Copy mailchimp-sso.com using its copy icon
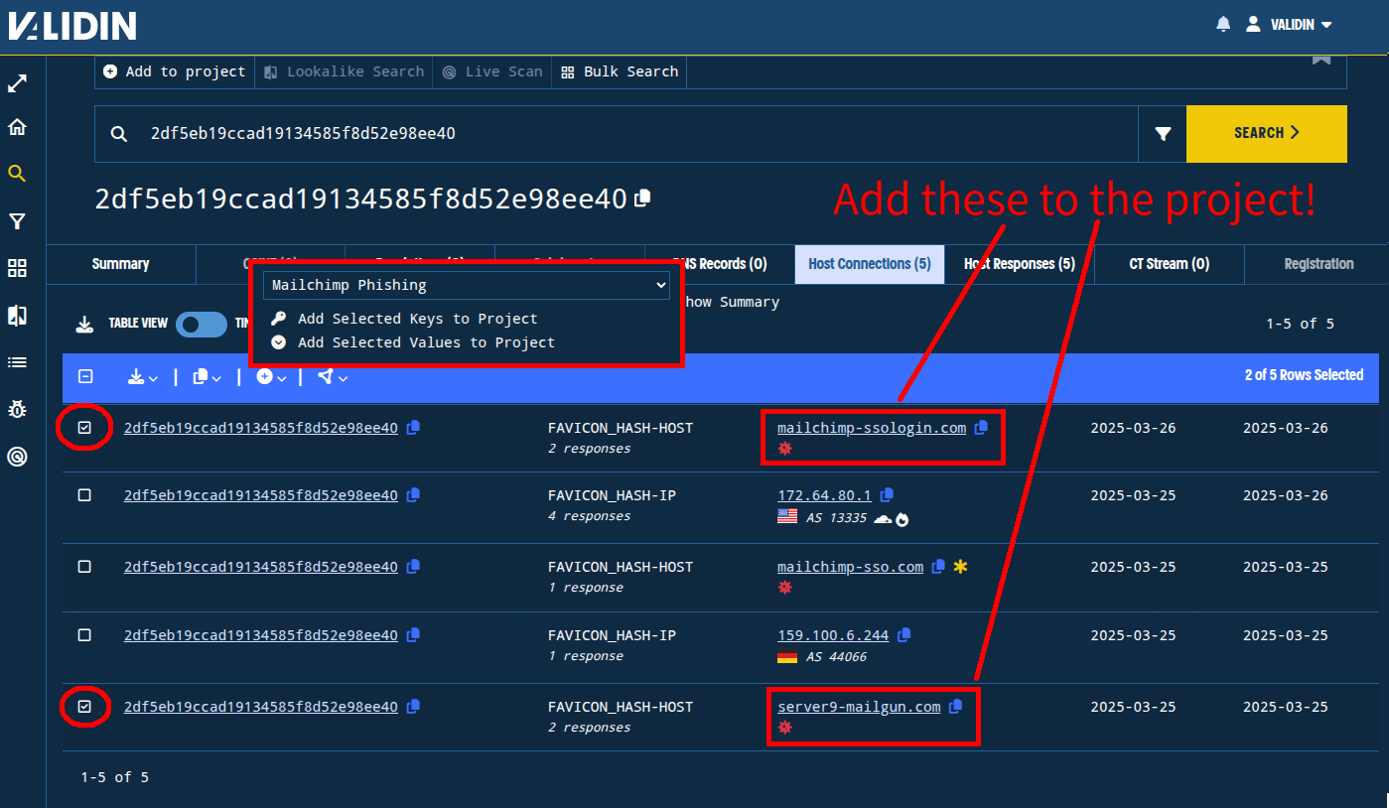 [x=938, y=567]
